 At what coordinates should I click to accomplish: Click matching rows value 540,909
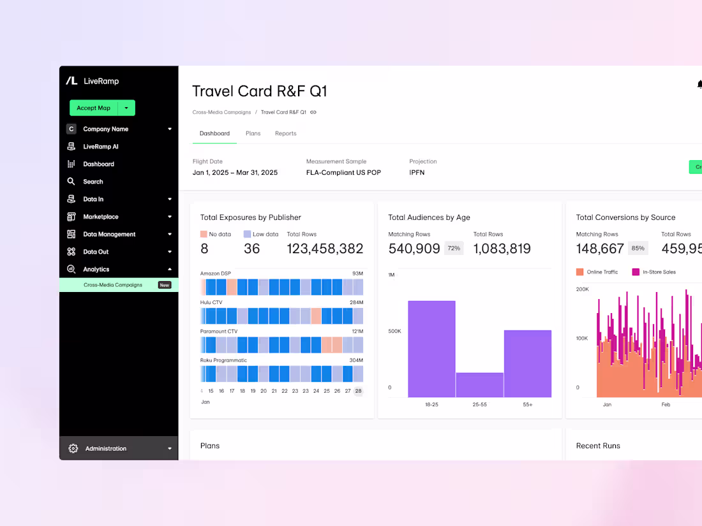[x=414, y=249]
